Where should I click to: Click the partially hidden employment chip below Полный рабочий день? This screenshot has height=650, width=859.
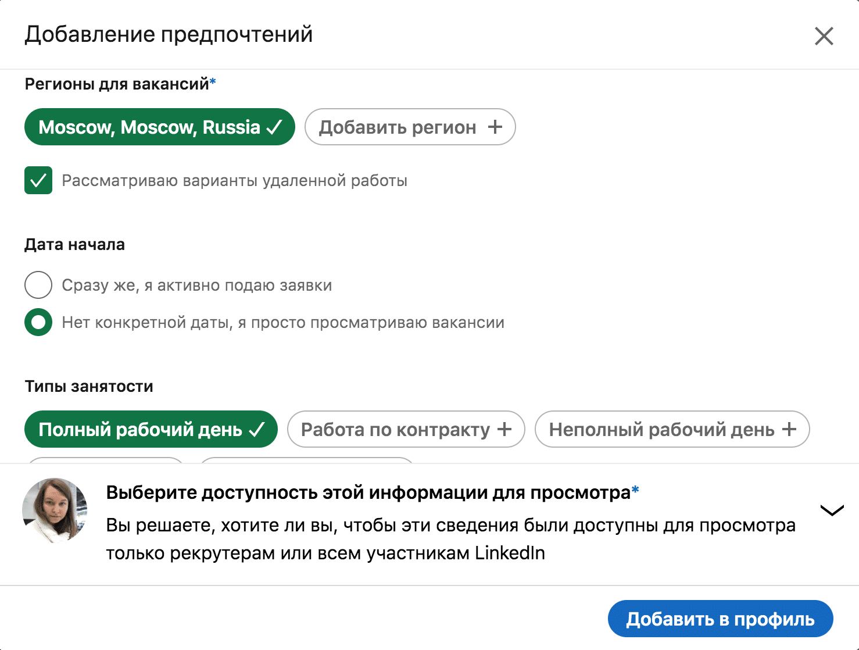105,462
